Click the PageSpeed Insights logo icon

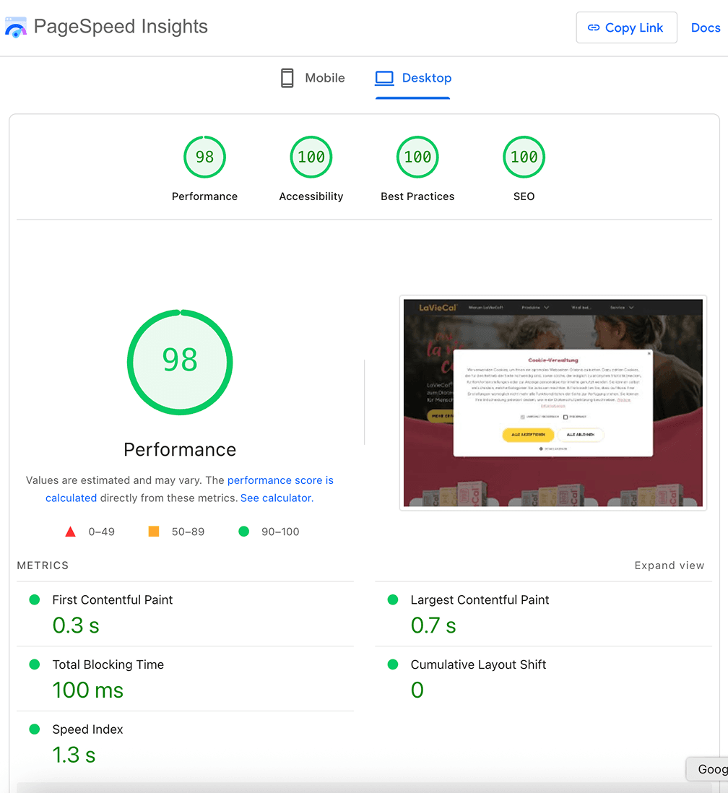tap(15, 27)
